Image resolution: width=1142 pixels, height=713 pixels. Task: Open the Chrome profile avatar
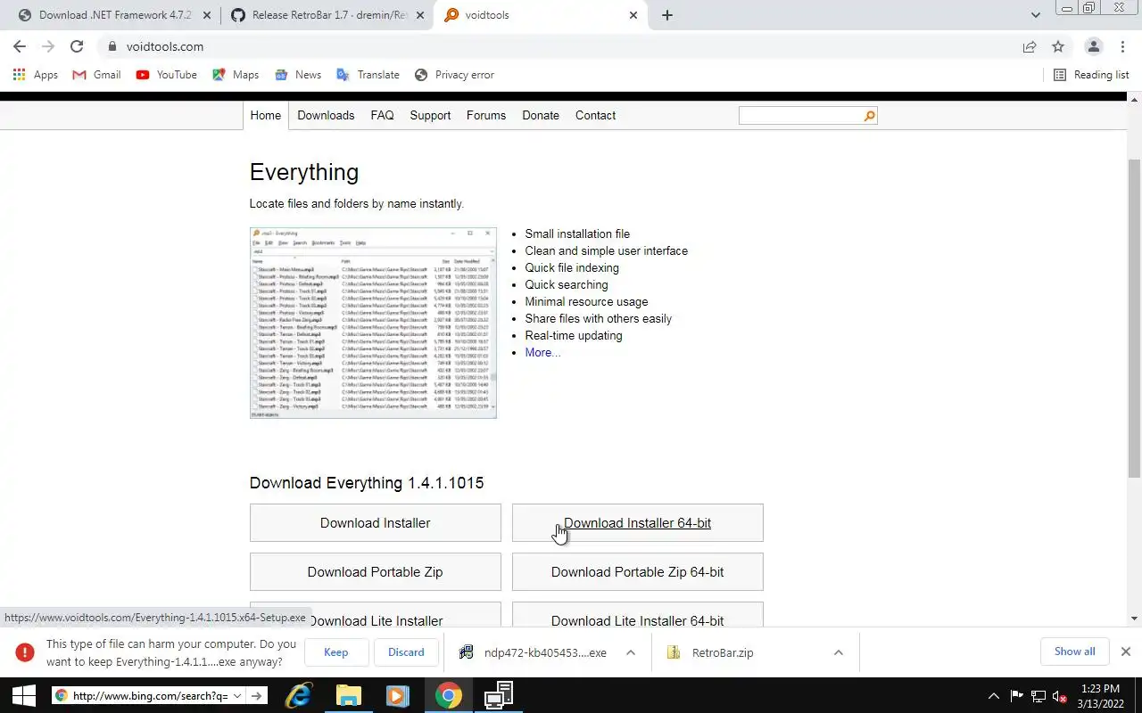tap(1093, 46)
